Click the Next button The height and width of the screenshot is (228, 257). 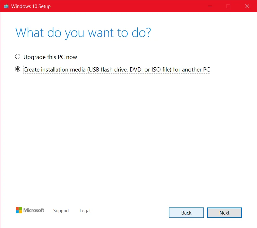pyautogui.click(x=224, y=213)
